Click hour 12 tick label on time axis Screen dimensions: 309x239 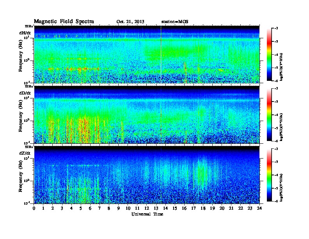click(147, 208)
